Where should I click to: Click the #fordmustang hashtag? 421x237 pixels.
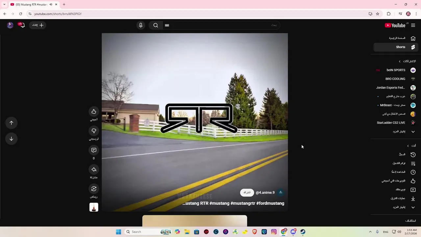270,203
